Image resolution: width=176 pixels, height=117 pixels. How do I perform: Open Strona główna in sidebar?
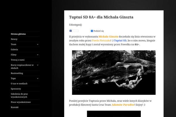pos(18,34)
